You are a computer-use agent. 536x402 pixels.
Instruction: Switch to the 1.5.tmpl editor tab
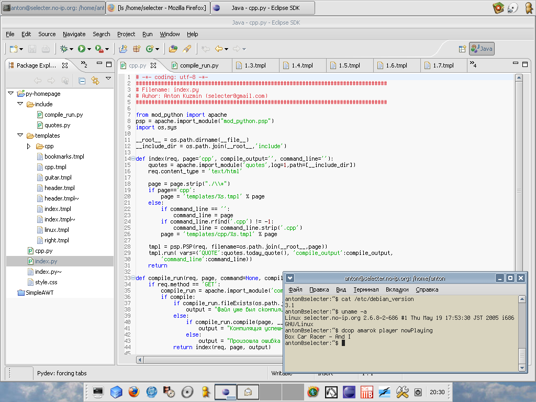point(349,65)
